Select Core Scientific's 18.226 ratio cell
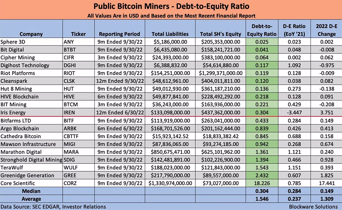The width and height of the screenshot is (342, 210). [262, 183]
